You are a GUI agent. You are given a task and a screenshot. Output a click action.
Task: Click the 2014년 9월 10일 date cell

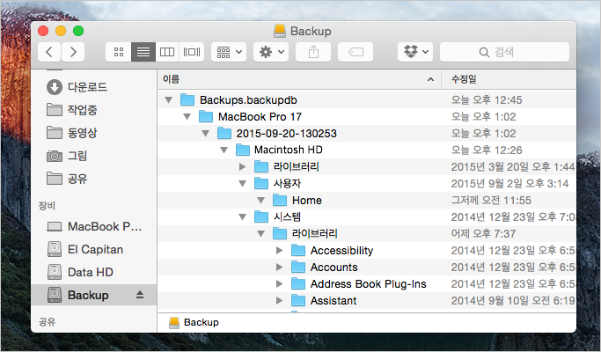[x=513, y=301]
